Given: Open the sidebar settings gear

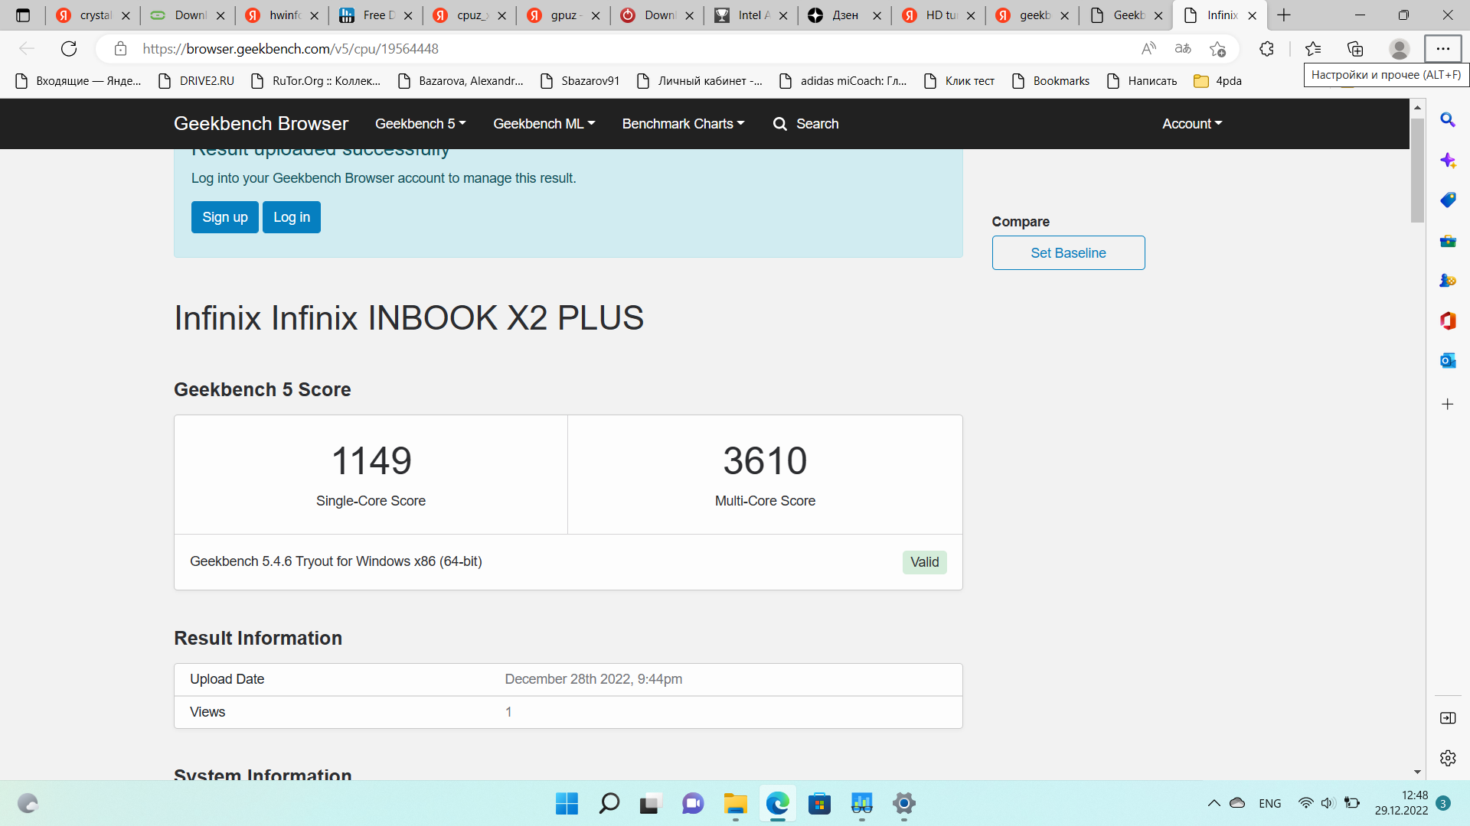Looking at the screenshot, I should coord(1448,758).
